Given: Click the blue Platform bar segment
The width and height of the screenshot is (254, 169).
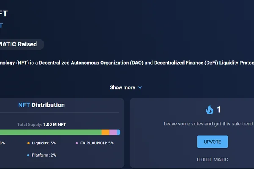Looking at the screenshot, I should tap(119, 132).
